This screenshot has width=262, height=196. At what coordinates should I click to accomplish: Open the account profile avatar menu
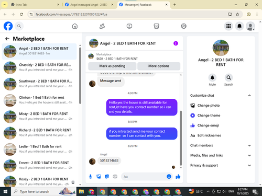click(x=250, y=26)
